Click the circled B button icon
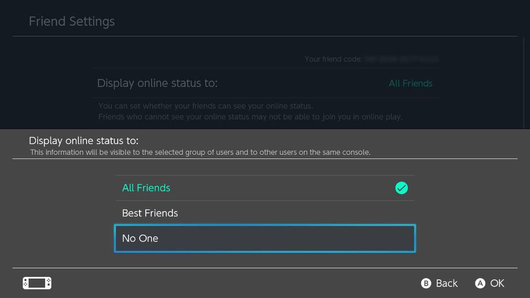The width and height of the screenshot is (530, 298). click(427, 283)
